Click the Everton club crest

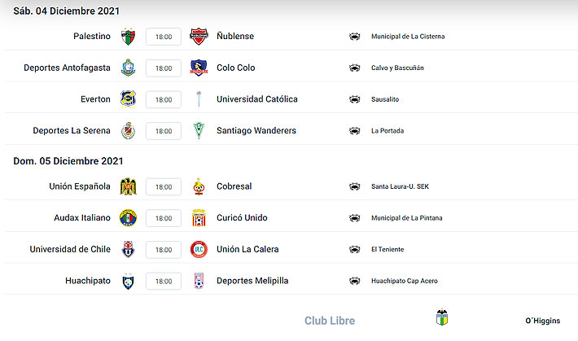128,99
